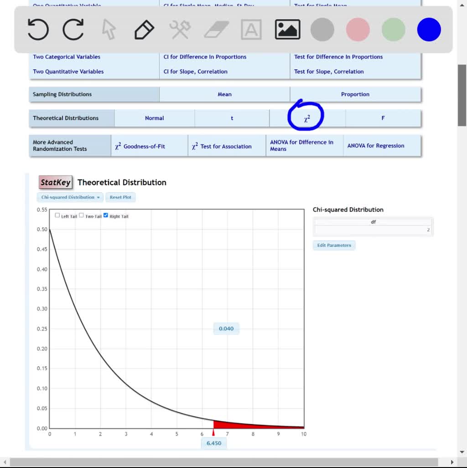The width and height of the screenshot is (467, 468).
Task: Enable the Two-Tail checkbox
Action: tap(81, 214)
